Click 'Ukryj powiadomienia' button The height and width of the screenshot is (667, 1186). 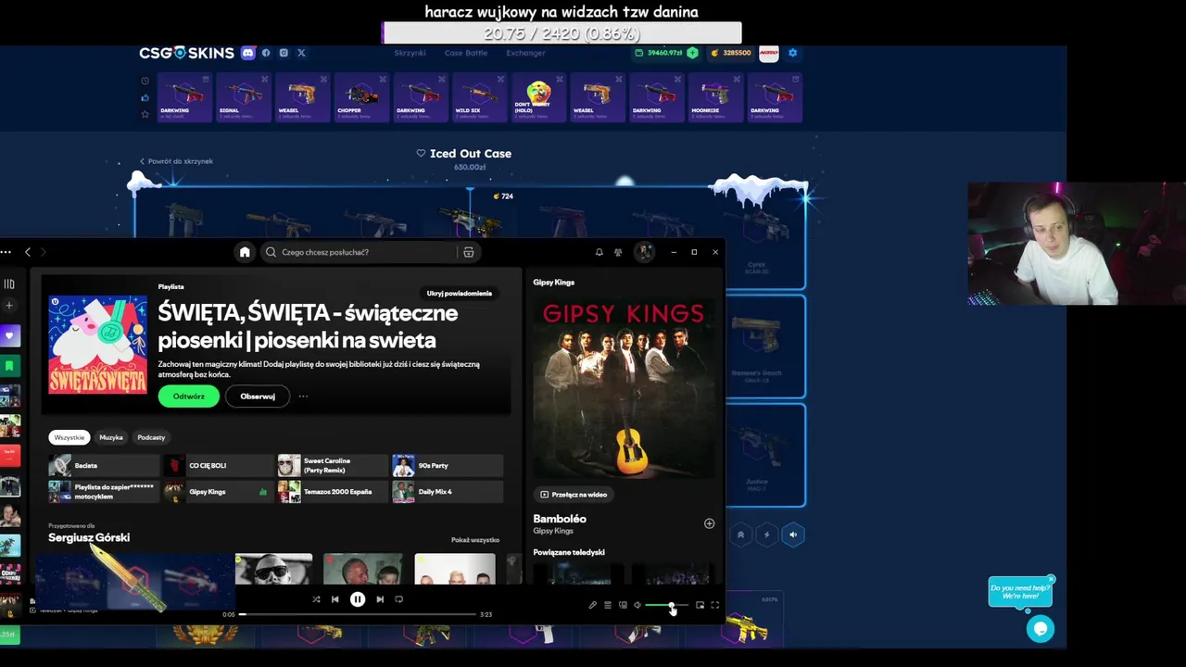tap(460, 294)
